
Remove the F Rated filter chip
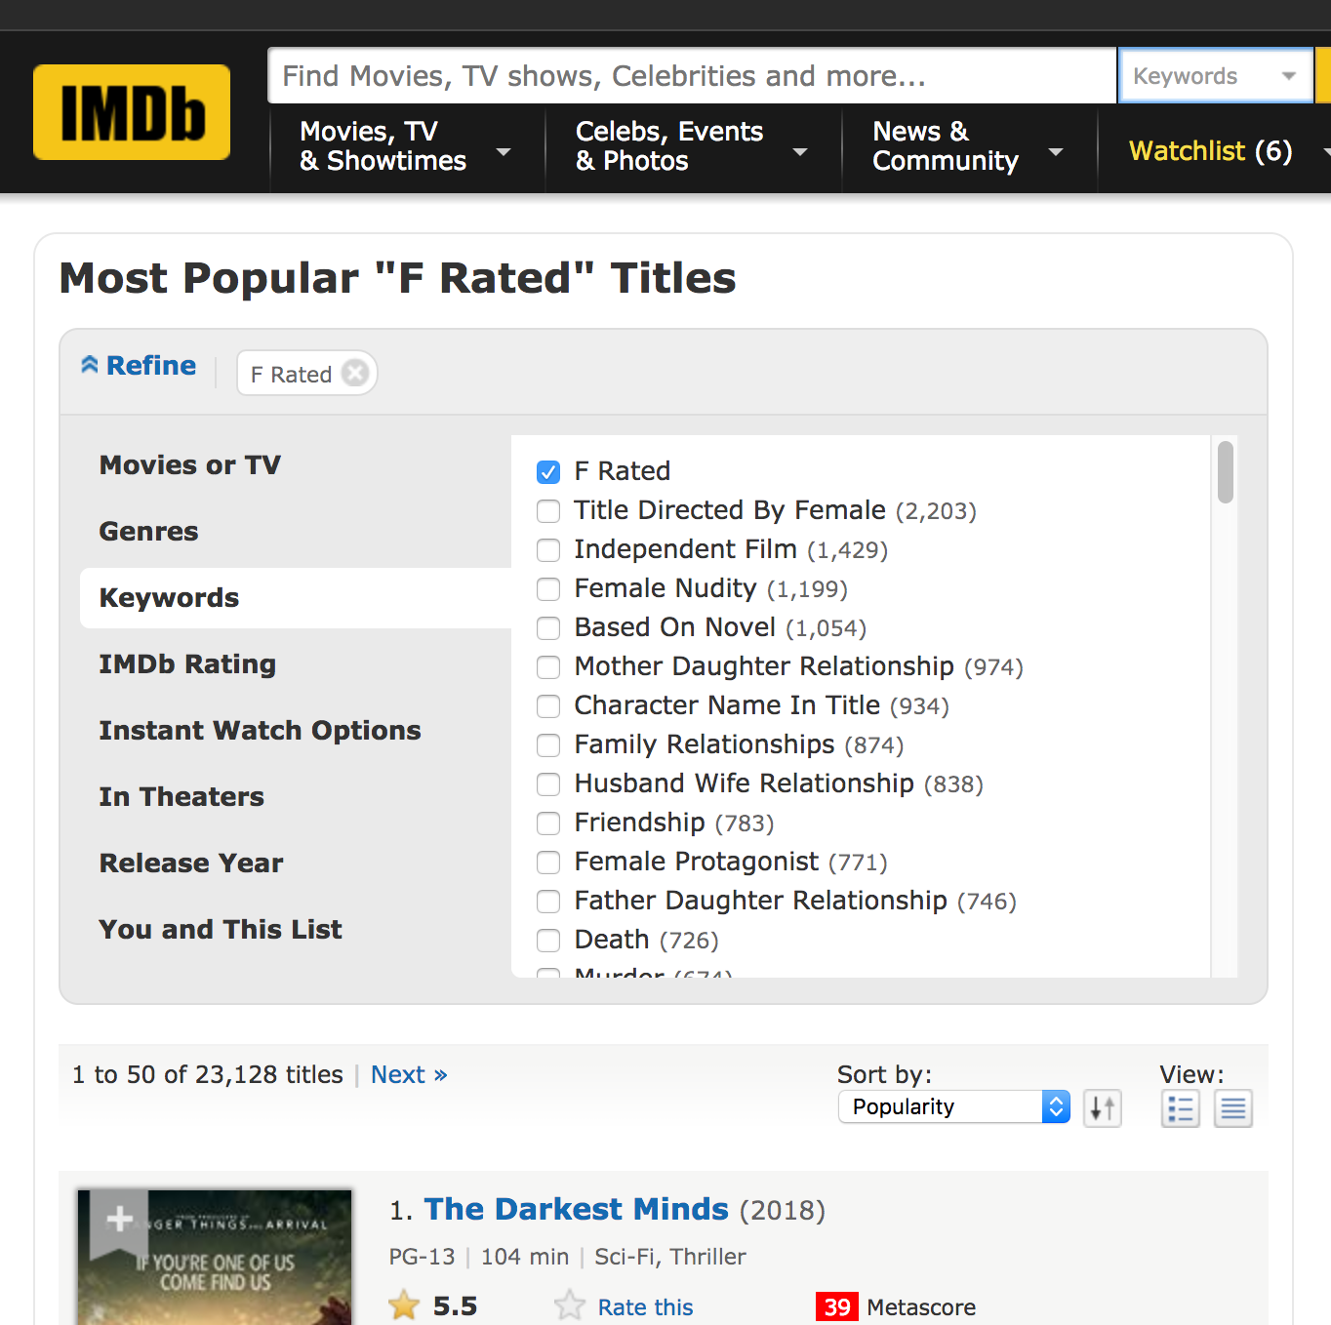pos(355,373)
